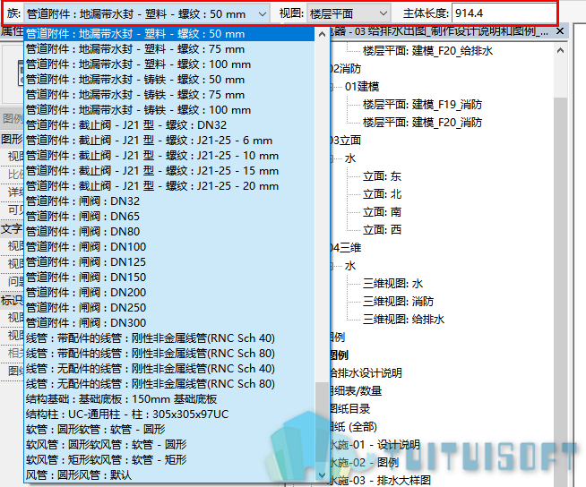Select 软管 : 圆形软管 : 软管 - 圆形
586x487 pixels.
pos(169,430)
